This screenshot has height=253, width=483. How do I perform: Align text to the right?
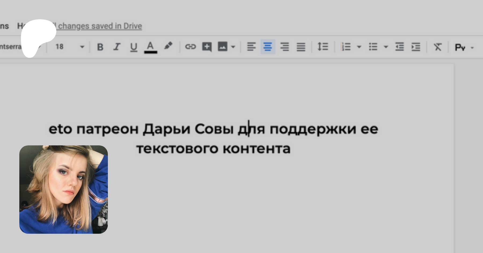pos(284,47)
